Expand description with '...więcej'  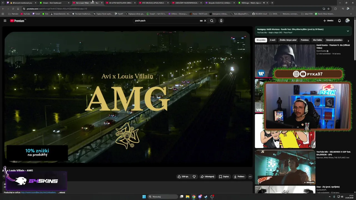coord(61,192)
